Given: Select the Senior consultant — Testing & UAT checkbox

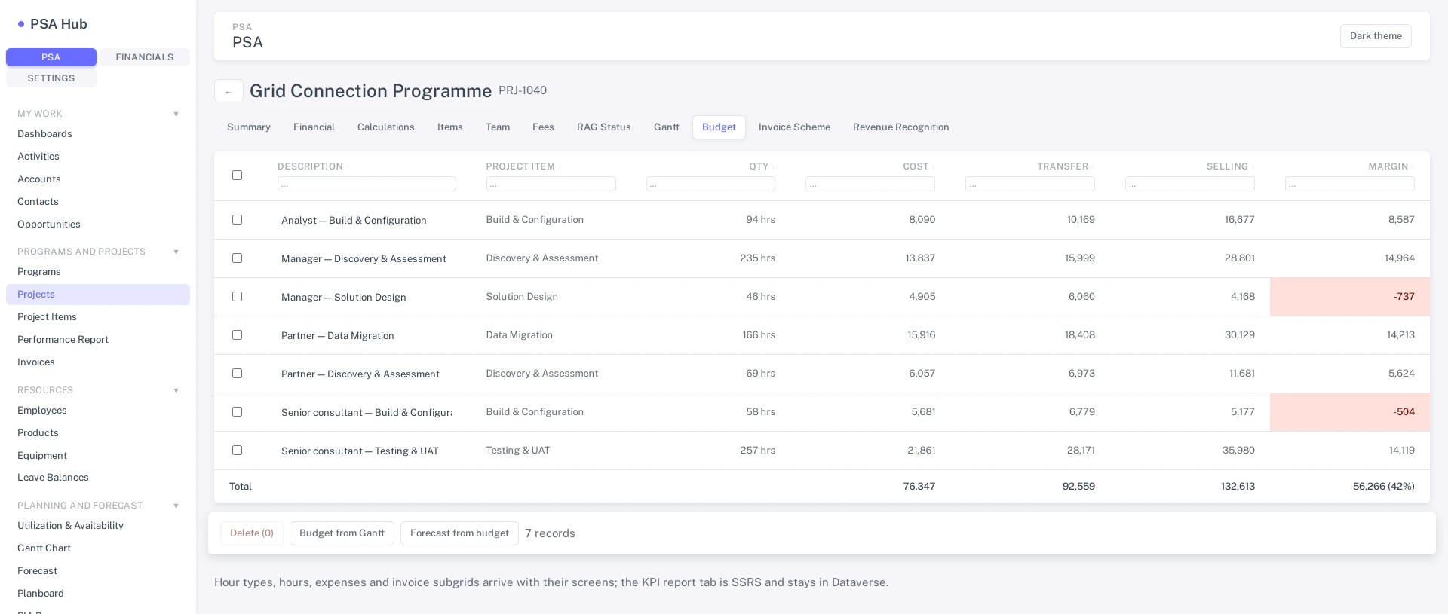Looking at the screenshot, I should [x=237, y=451].
